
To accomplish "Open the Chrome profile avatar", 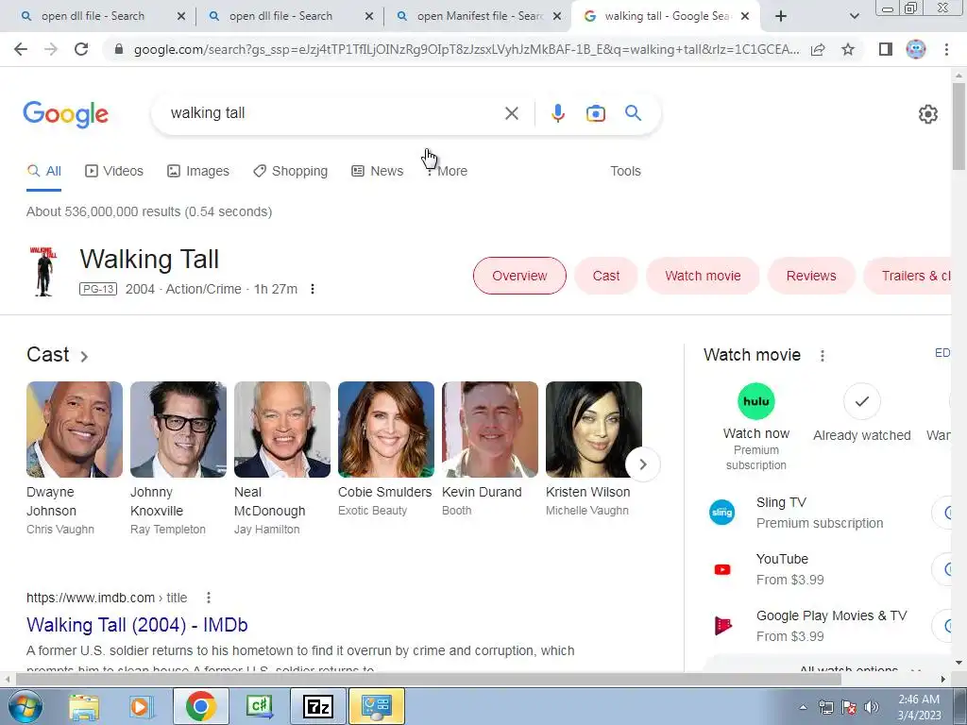I will [x=916, y=49].
